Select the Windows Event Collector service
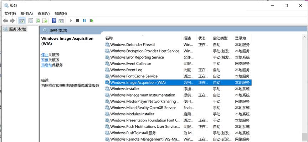The image size is (308, 142). (178, 64)
